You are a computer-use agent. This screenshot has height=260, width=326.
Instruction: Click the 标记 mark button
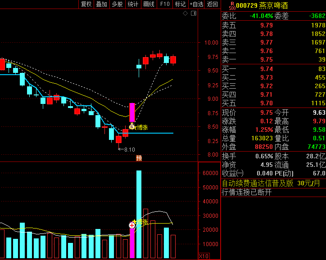(180, 4)
